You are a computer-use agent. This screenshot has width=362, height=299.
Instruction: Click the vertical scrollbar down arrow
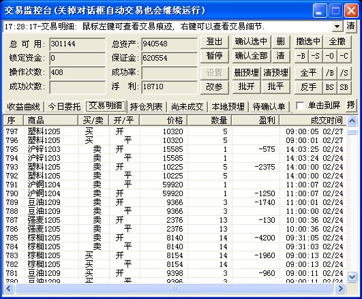point(352,277)
